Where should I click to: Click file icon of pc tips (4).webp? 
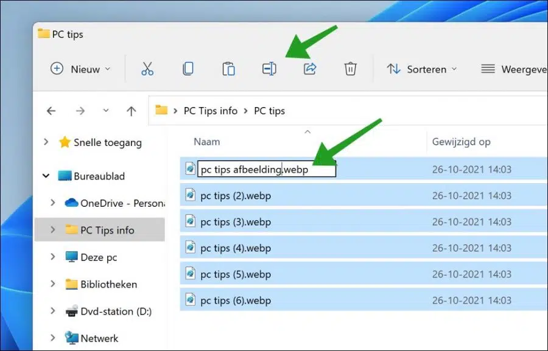(190, 247)
